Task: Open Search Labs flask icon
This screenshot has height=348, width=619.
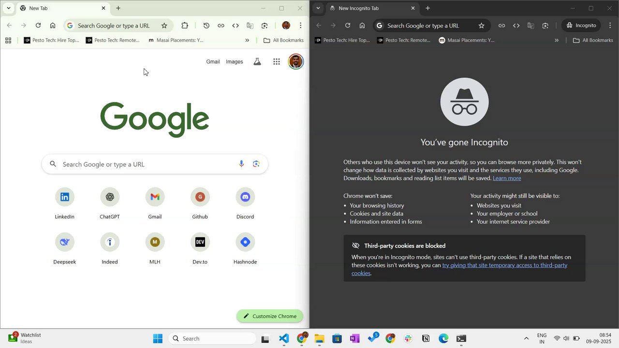Action: click(257, 61)
